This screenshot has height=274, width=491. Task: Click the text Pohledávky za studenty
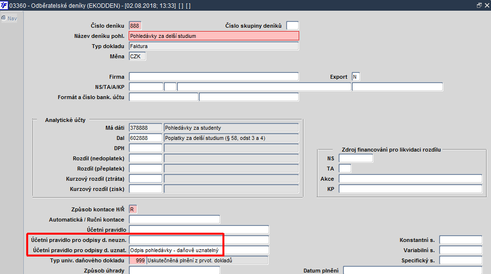pos(193,128)
